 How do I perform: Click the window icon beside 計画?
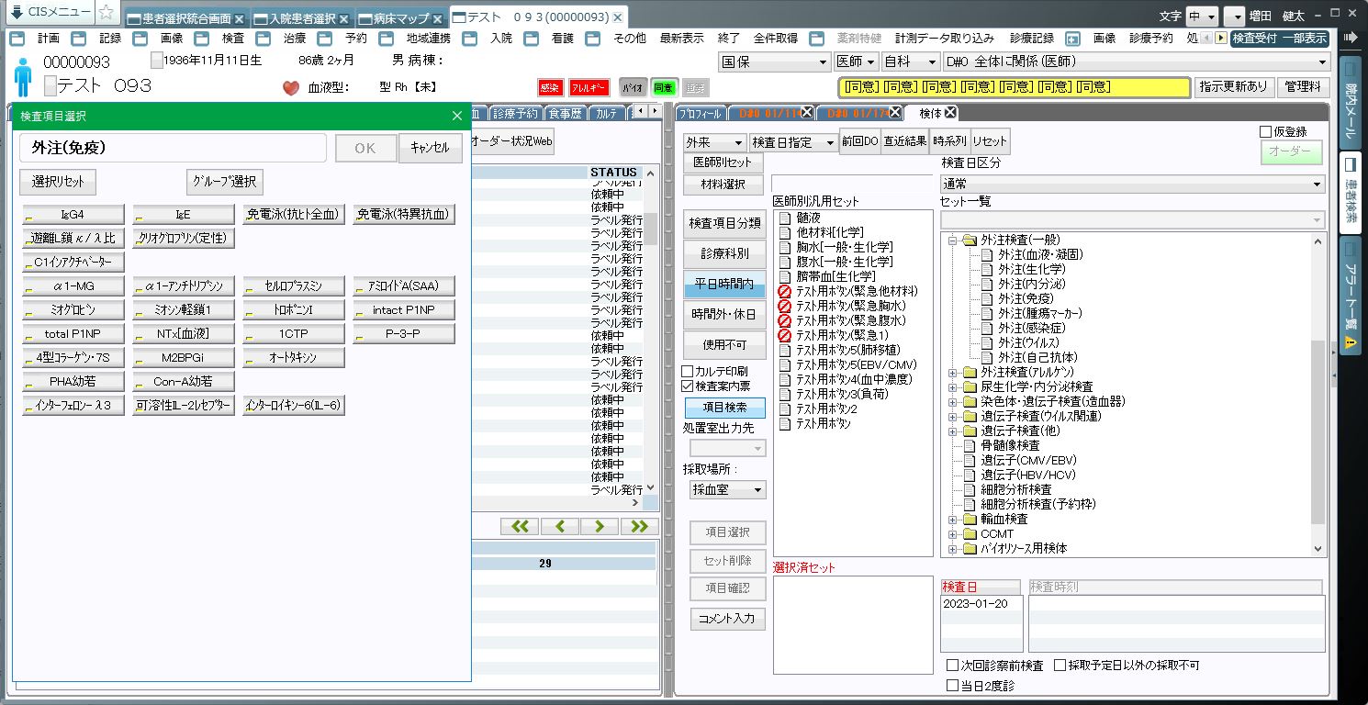17,39
